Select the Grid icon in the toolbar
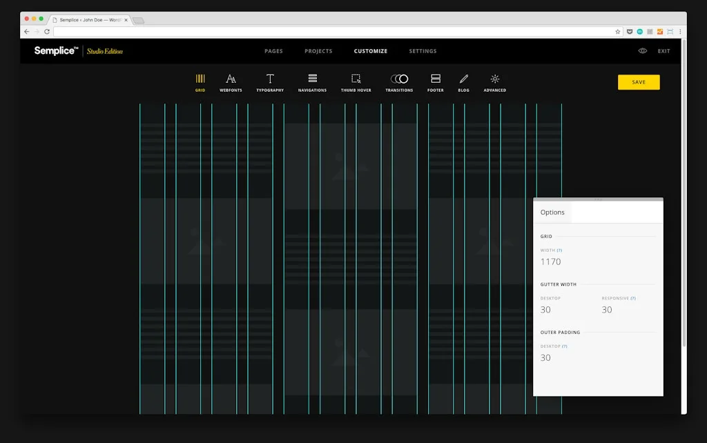The height and width of the screenshot is (443, 707). [x=200, y=78]
